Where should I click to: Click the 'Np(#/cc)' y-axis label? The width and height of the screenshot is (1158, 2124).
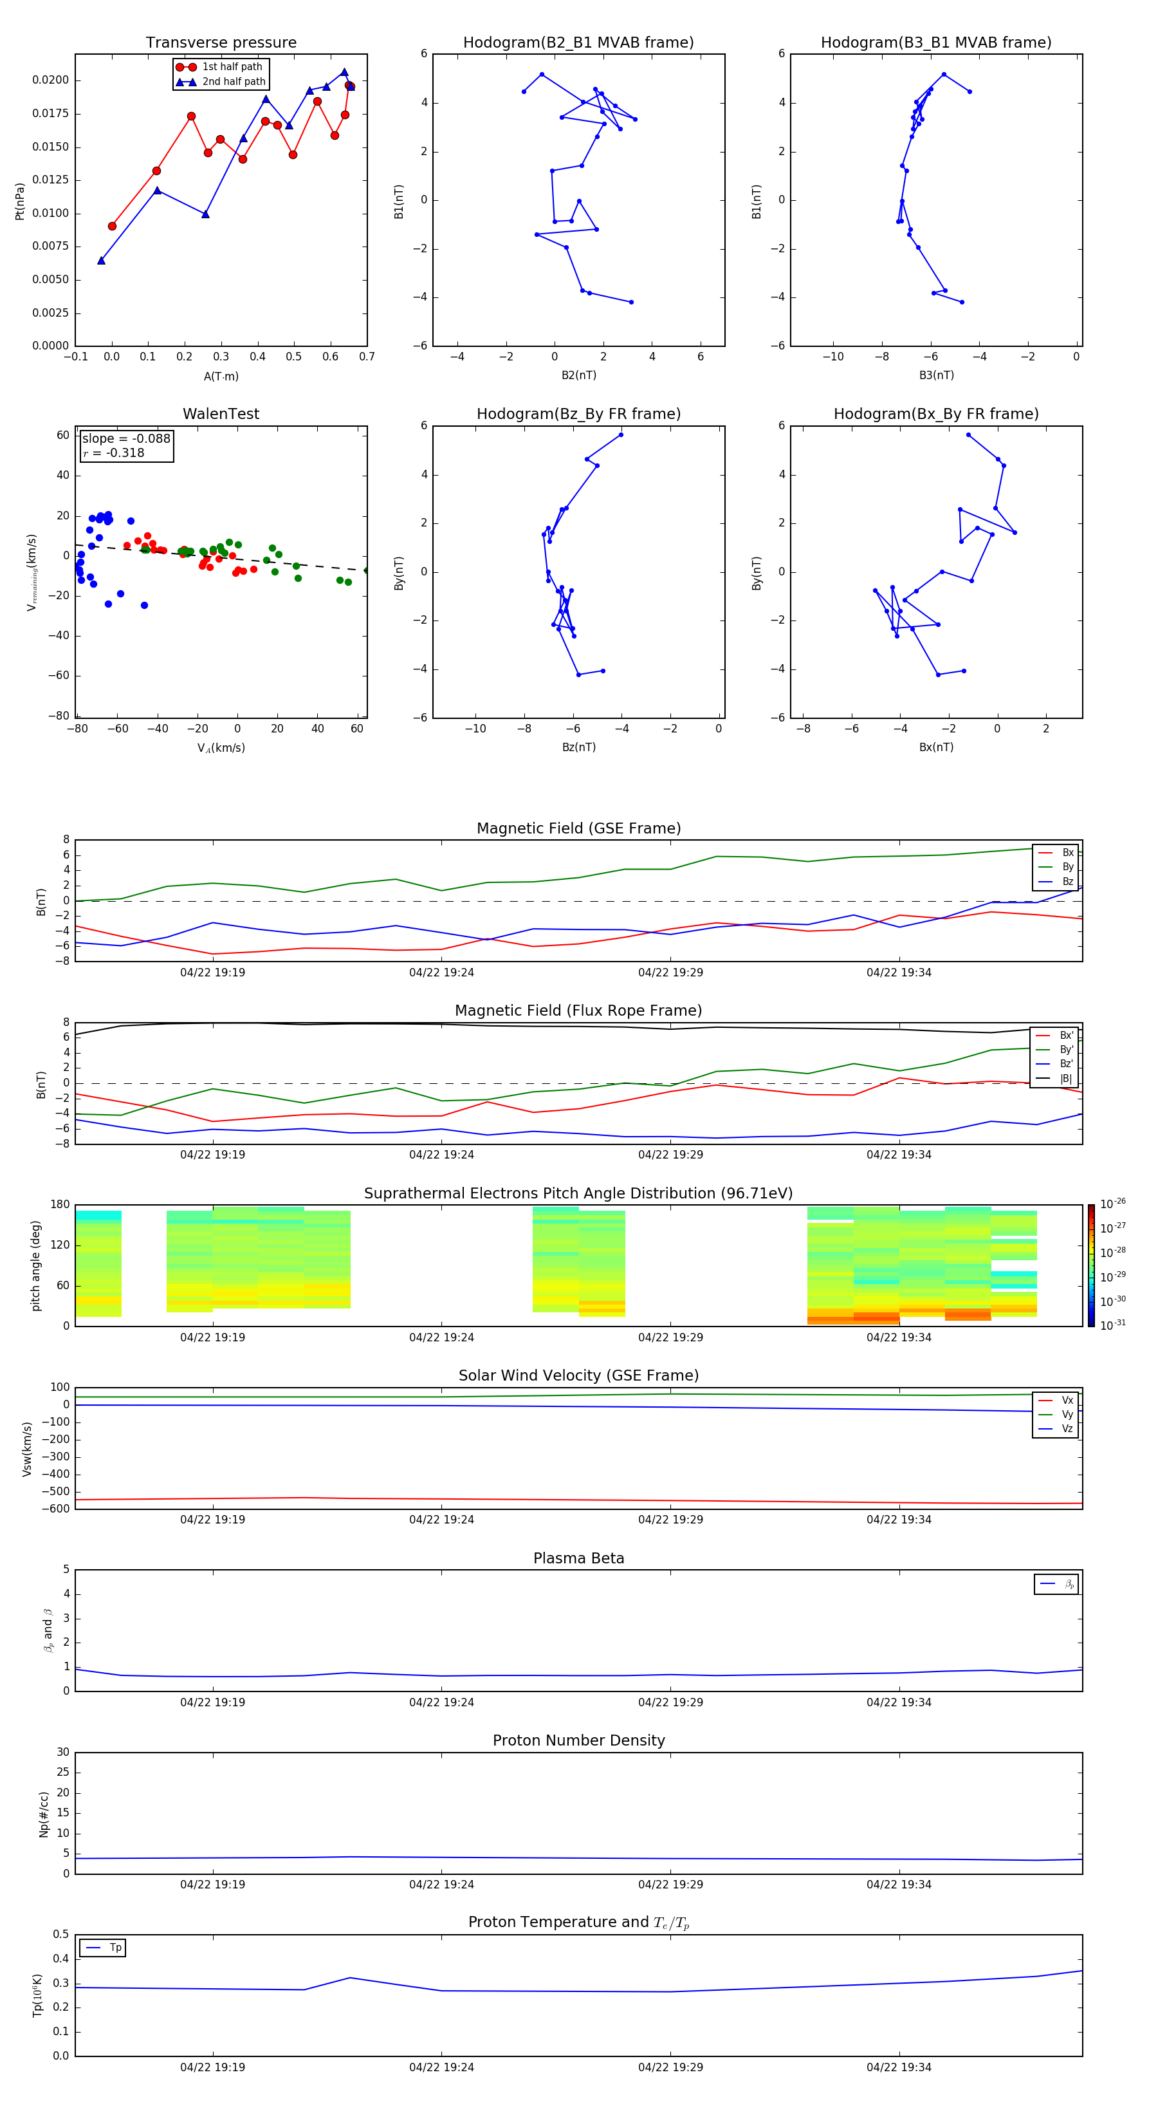click(x=44, y=1813)
